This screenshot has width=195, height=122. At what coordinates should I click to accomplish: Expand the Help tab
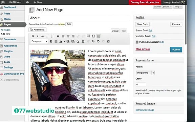pos(178,7)
